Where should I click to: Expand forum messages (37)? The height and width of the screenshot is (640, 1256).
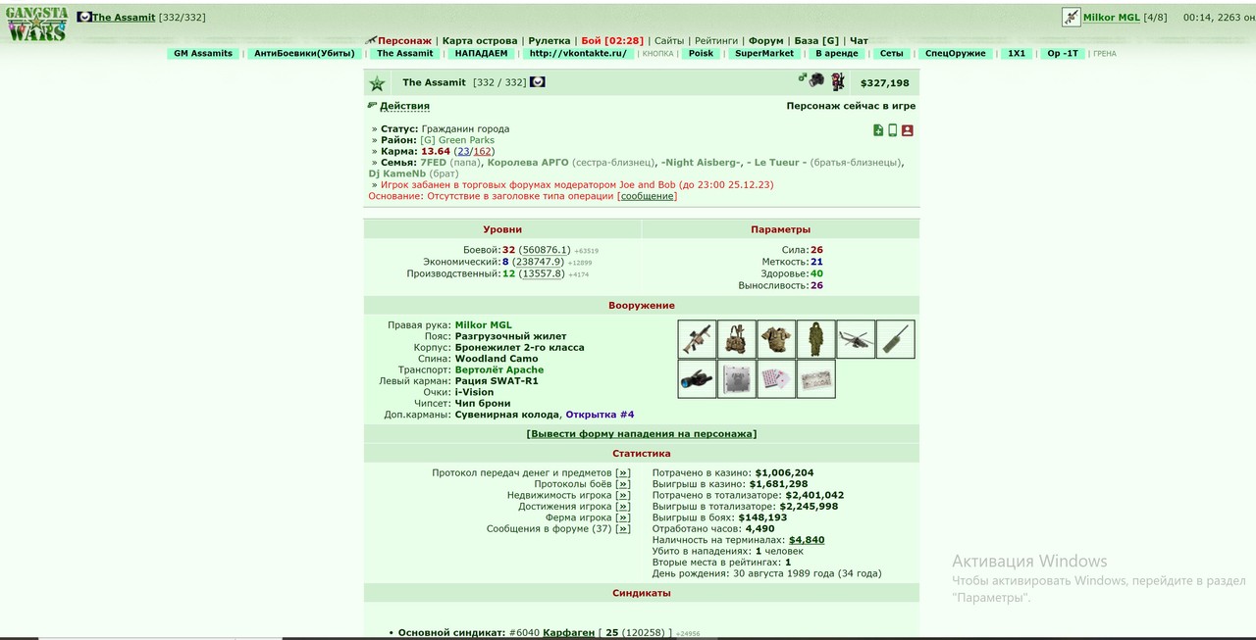tap(623, 529)
